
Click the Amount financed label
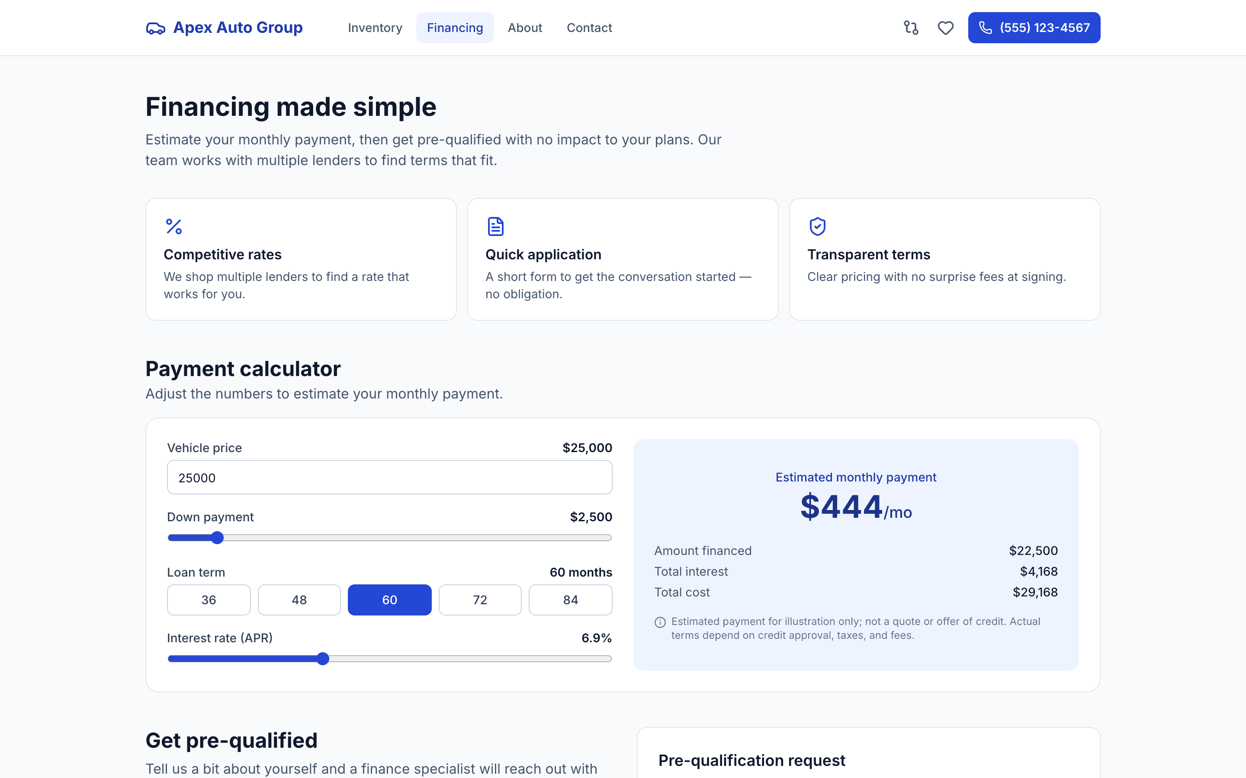coord(703,551)
